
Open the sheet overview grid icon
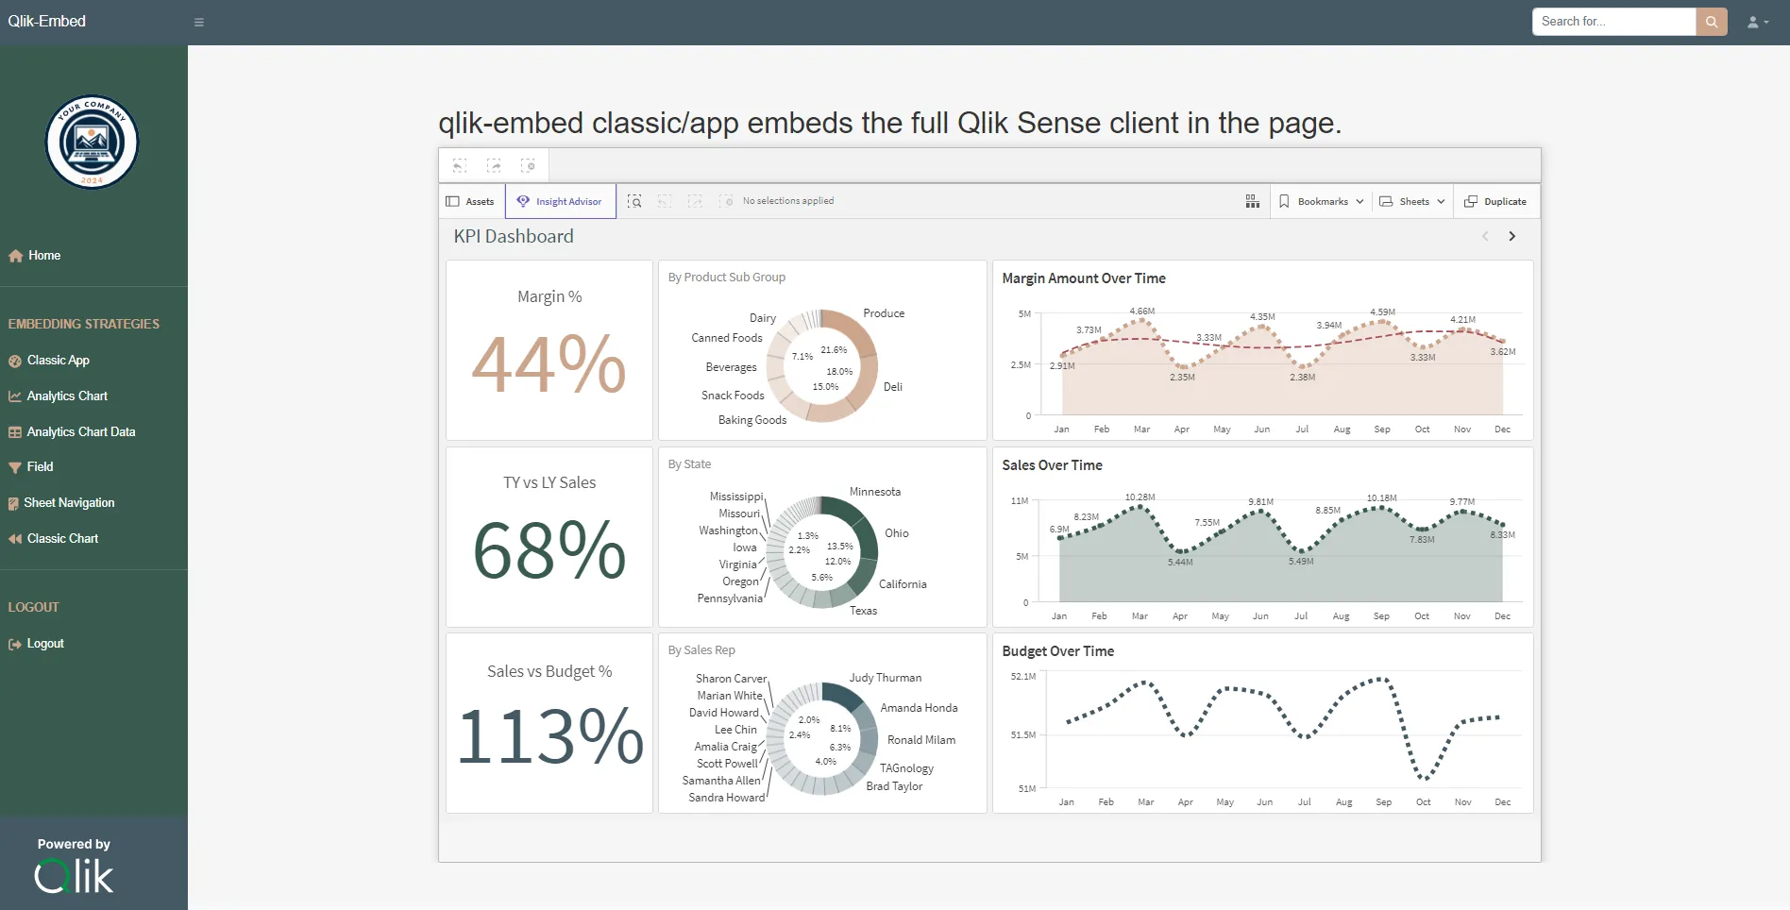pyautogui.click(x=1252, y=200)
